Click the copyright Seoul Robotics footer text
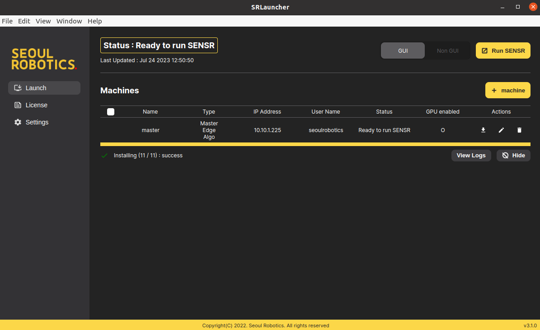This screenshot has height=330, width=540. coord(266,325)
